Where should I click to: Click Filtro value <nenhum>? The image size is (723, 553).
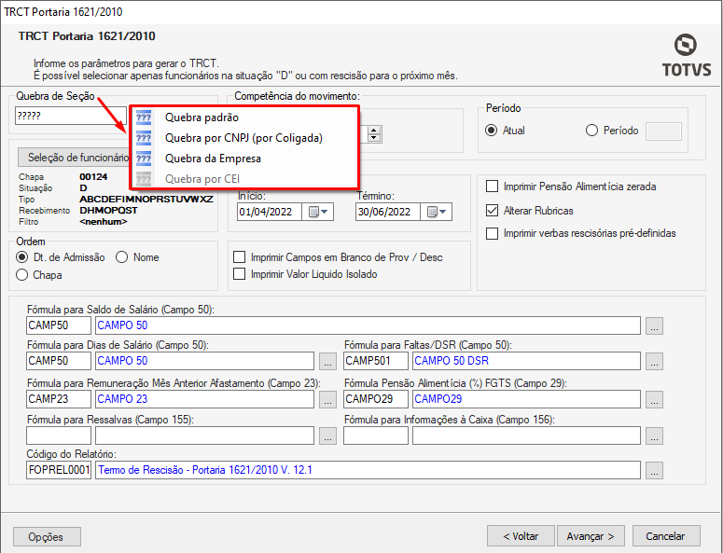click(104, 222)
